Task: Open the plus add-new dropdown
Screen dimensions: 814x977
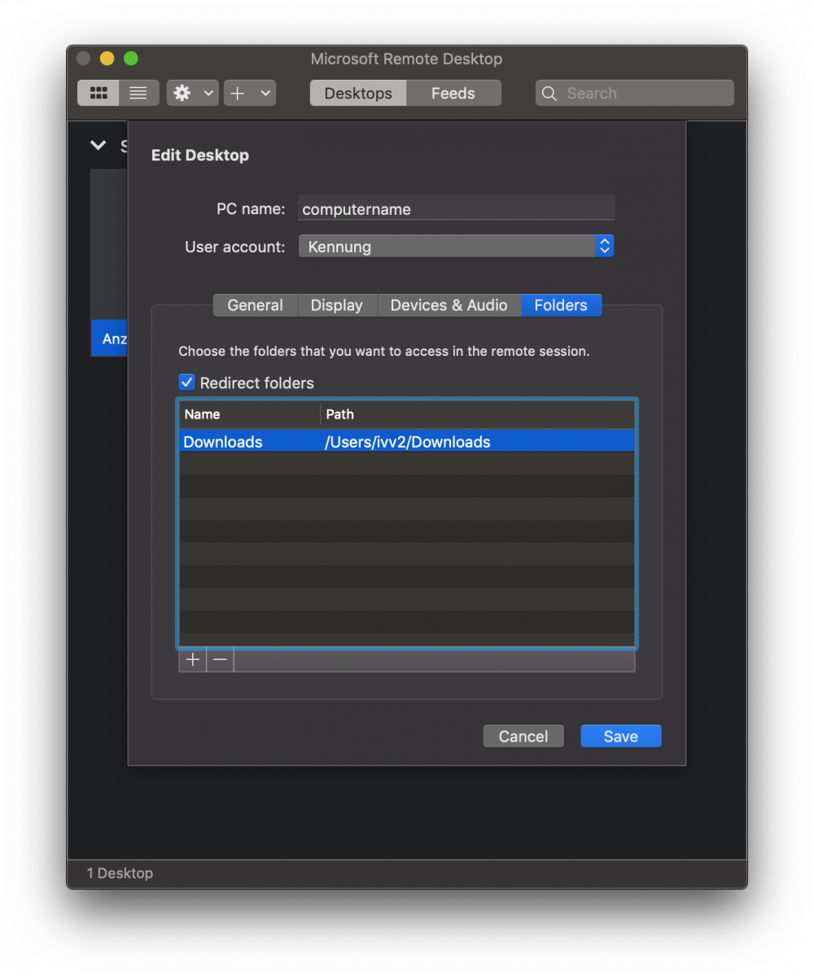Action: tap(250, 93)
